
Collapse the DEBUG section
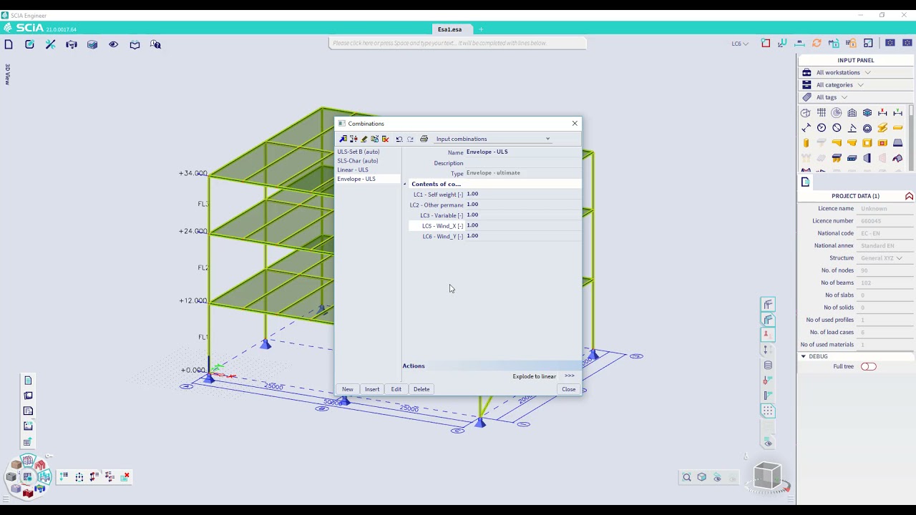(x=803, y=356)
